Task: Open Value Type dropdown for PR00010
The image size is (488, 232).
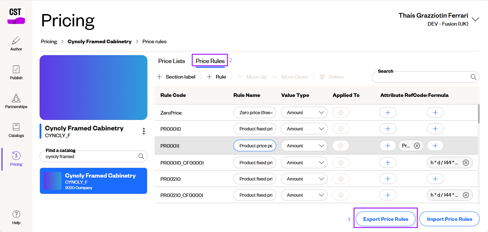Action: (304, 129)
